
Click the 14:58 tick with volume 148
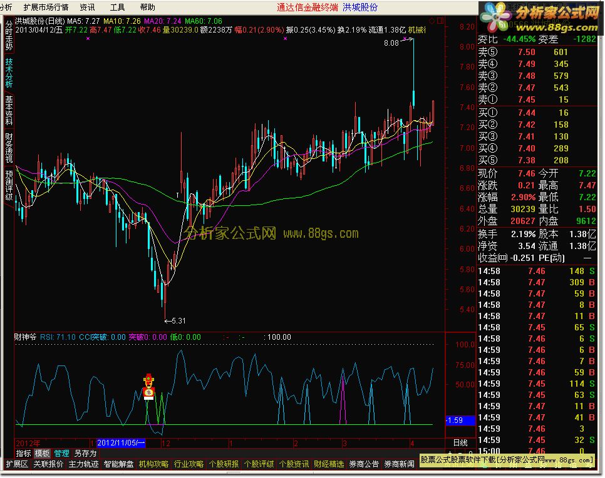tap(537, 272)
